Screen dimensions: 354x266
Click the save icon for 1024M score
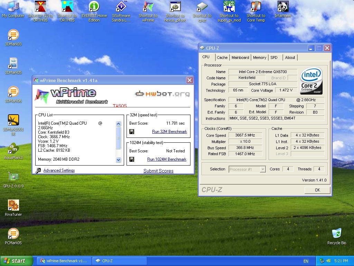coord(132,159)
